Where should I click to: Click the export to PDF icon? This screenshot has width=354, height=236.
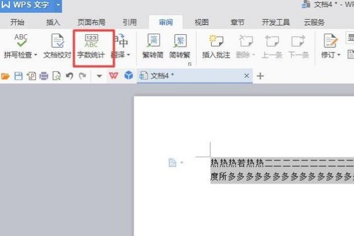point(31,76)
